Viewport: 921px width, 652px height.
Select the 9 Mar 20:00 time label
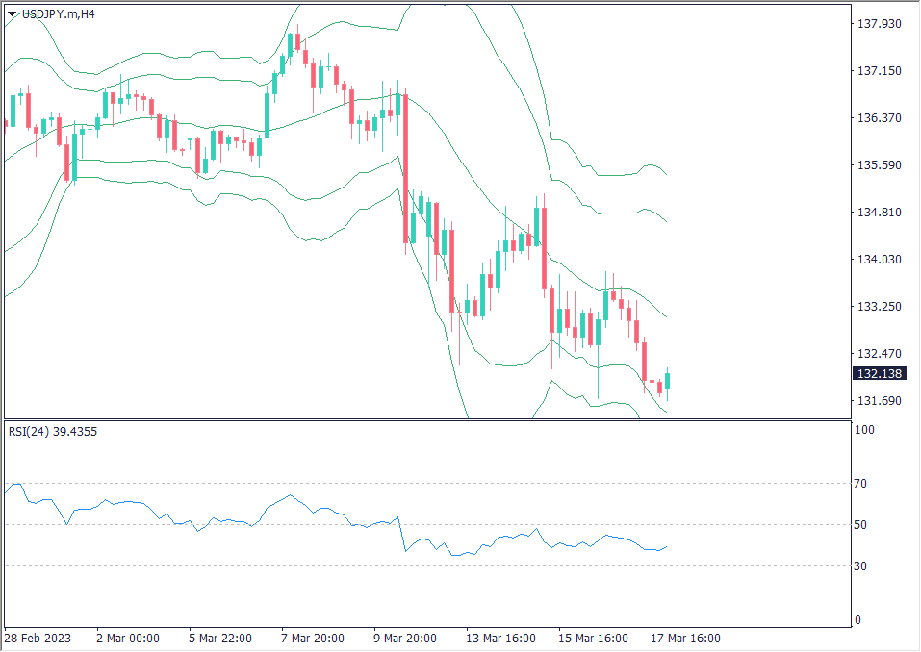pos(404,639)
